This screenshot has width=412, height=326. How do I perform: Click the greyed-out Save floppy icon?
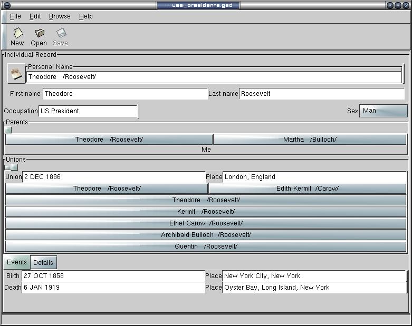(61, 33)
